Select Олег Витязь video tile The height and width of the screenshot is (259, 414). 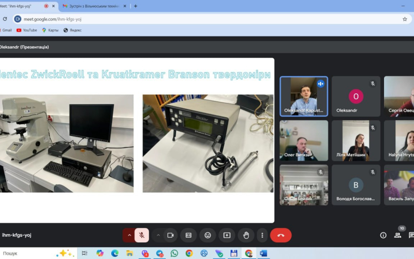coord(304,140)
